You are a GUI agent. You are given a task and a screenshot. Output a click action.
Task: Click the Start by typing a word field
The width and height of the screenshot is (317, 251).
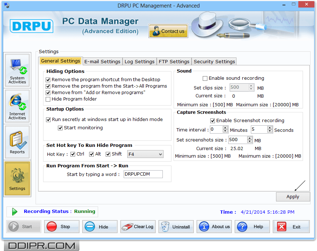coord(143,174)
